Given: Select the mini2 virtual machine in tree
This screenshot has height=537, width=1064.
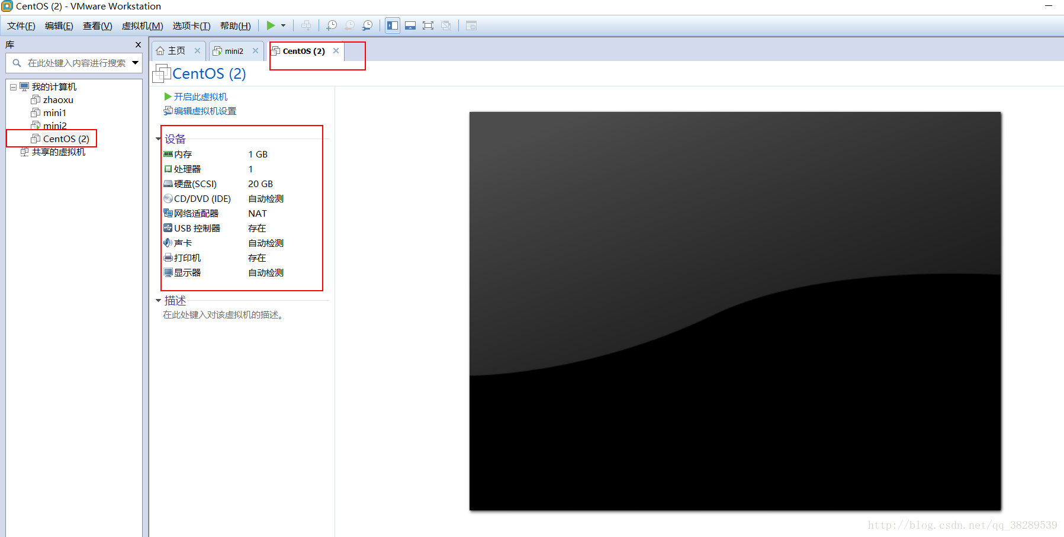Looking at the screenshot, I should (54, 126).
